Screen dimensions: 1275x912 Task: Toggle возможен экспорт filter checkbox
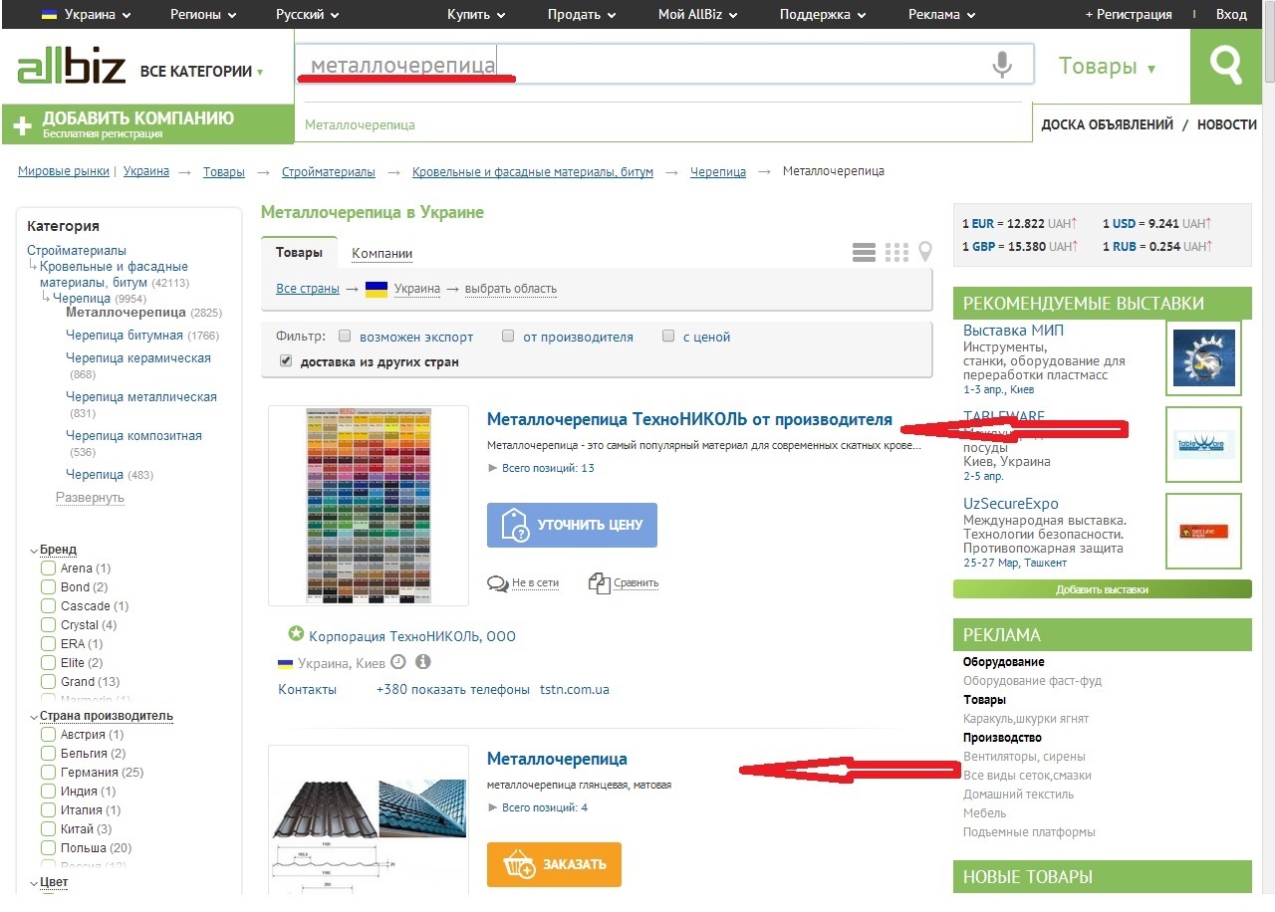point(345,337)
